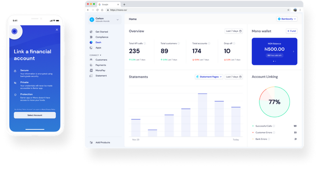This screenshot has height=169, width=319.
Task: Reload the page with the refresh icon
Action: (x=98, y=10)
